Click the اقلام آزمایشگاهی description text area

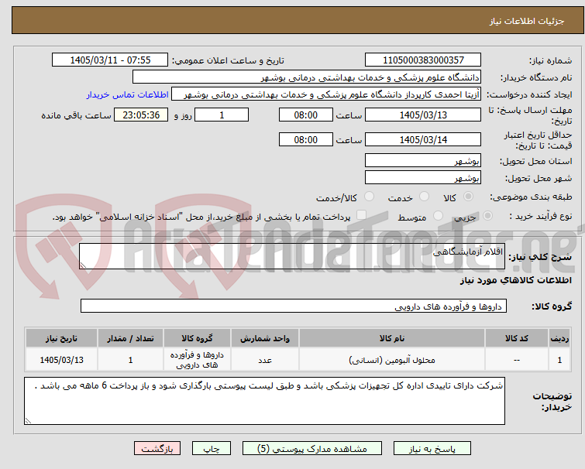tap(292, 256)
